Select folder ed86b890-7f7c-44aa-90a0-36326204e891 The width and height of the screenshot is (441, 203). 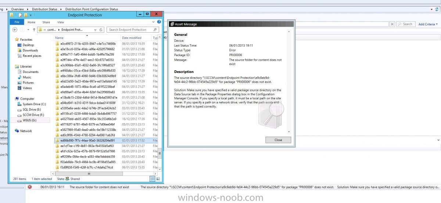88,140
